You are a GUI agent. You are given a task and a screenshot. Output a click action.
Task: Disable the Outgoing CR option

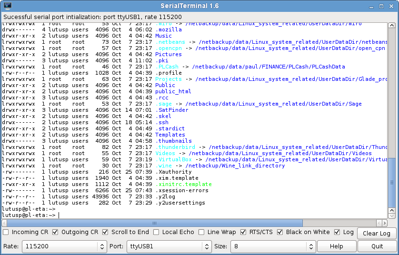click(x=55, y=232)
